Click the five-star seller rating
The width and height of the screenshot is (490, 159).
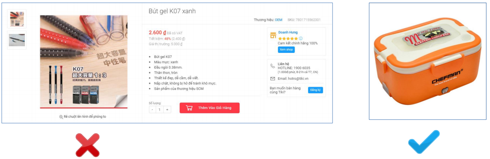click(x=288, y=39)
